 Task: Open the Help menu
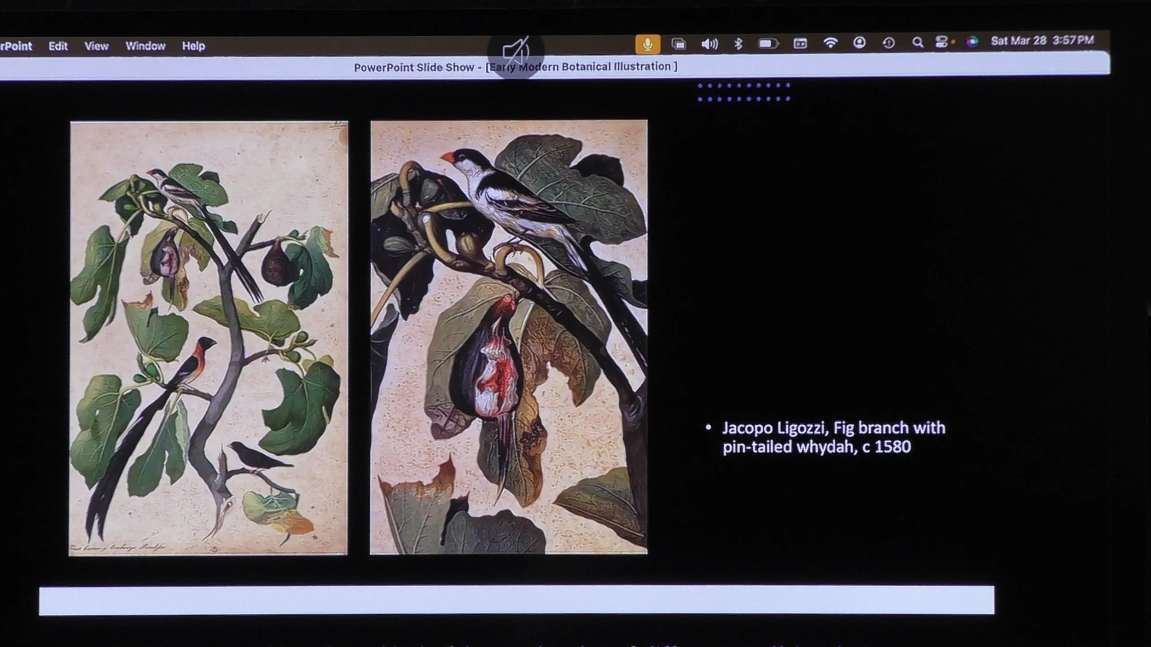tap(193, 46)
